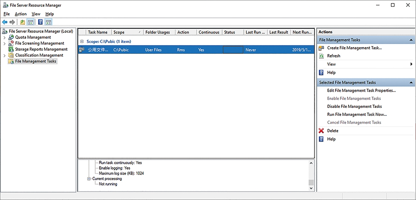Image resolution: width=416 pixels, height=200 pixels.
Task: Click the task row icon beside 公用文件
Action: [82, 50]
